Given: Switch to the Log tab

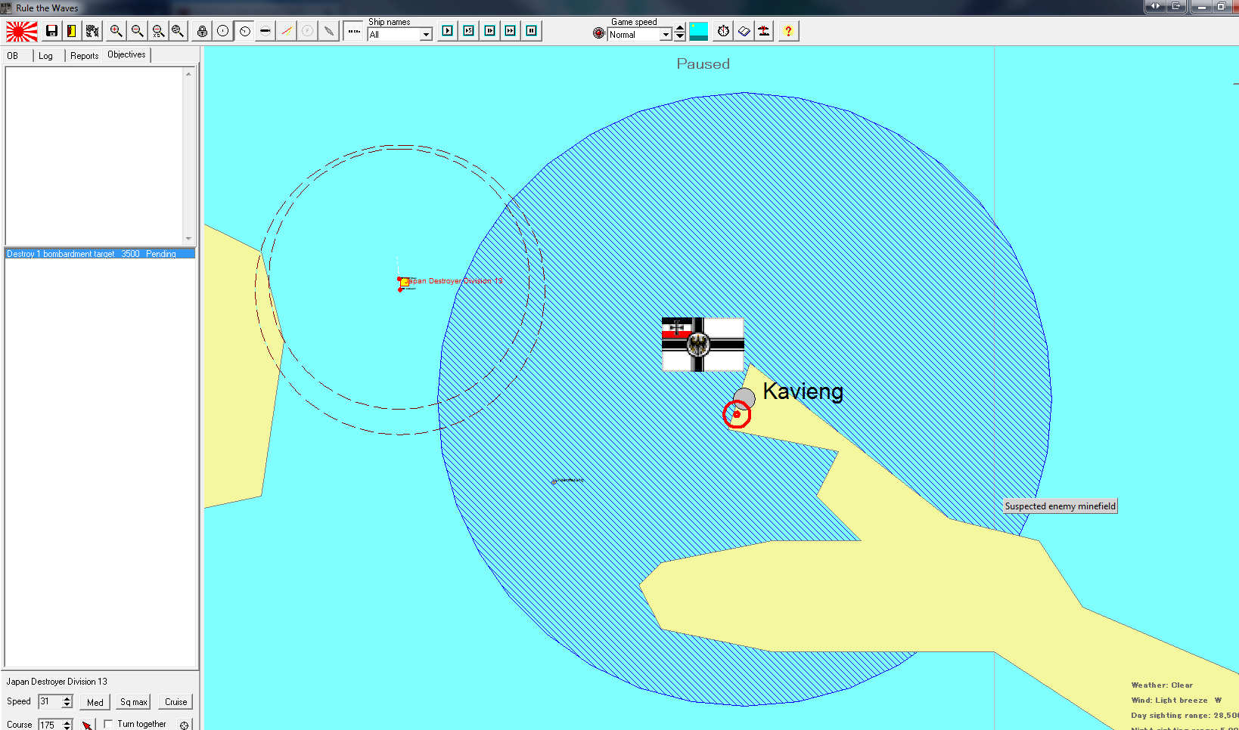Looking at the screenshot, I should pyautogui.click(x=46, y=56).
